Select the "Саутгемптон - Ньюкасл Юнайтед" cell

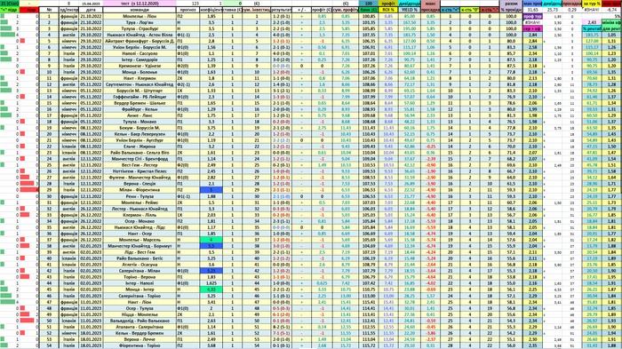click(x=140, y=84)
